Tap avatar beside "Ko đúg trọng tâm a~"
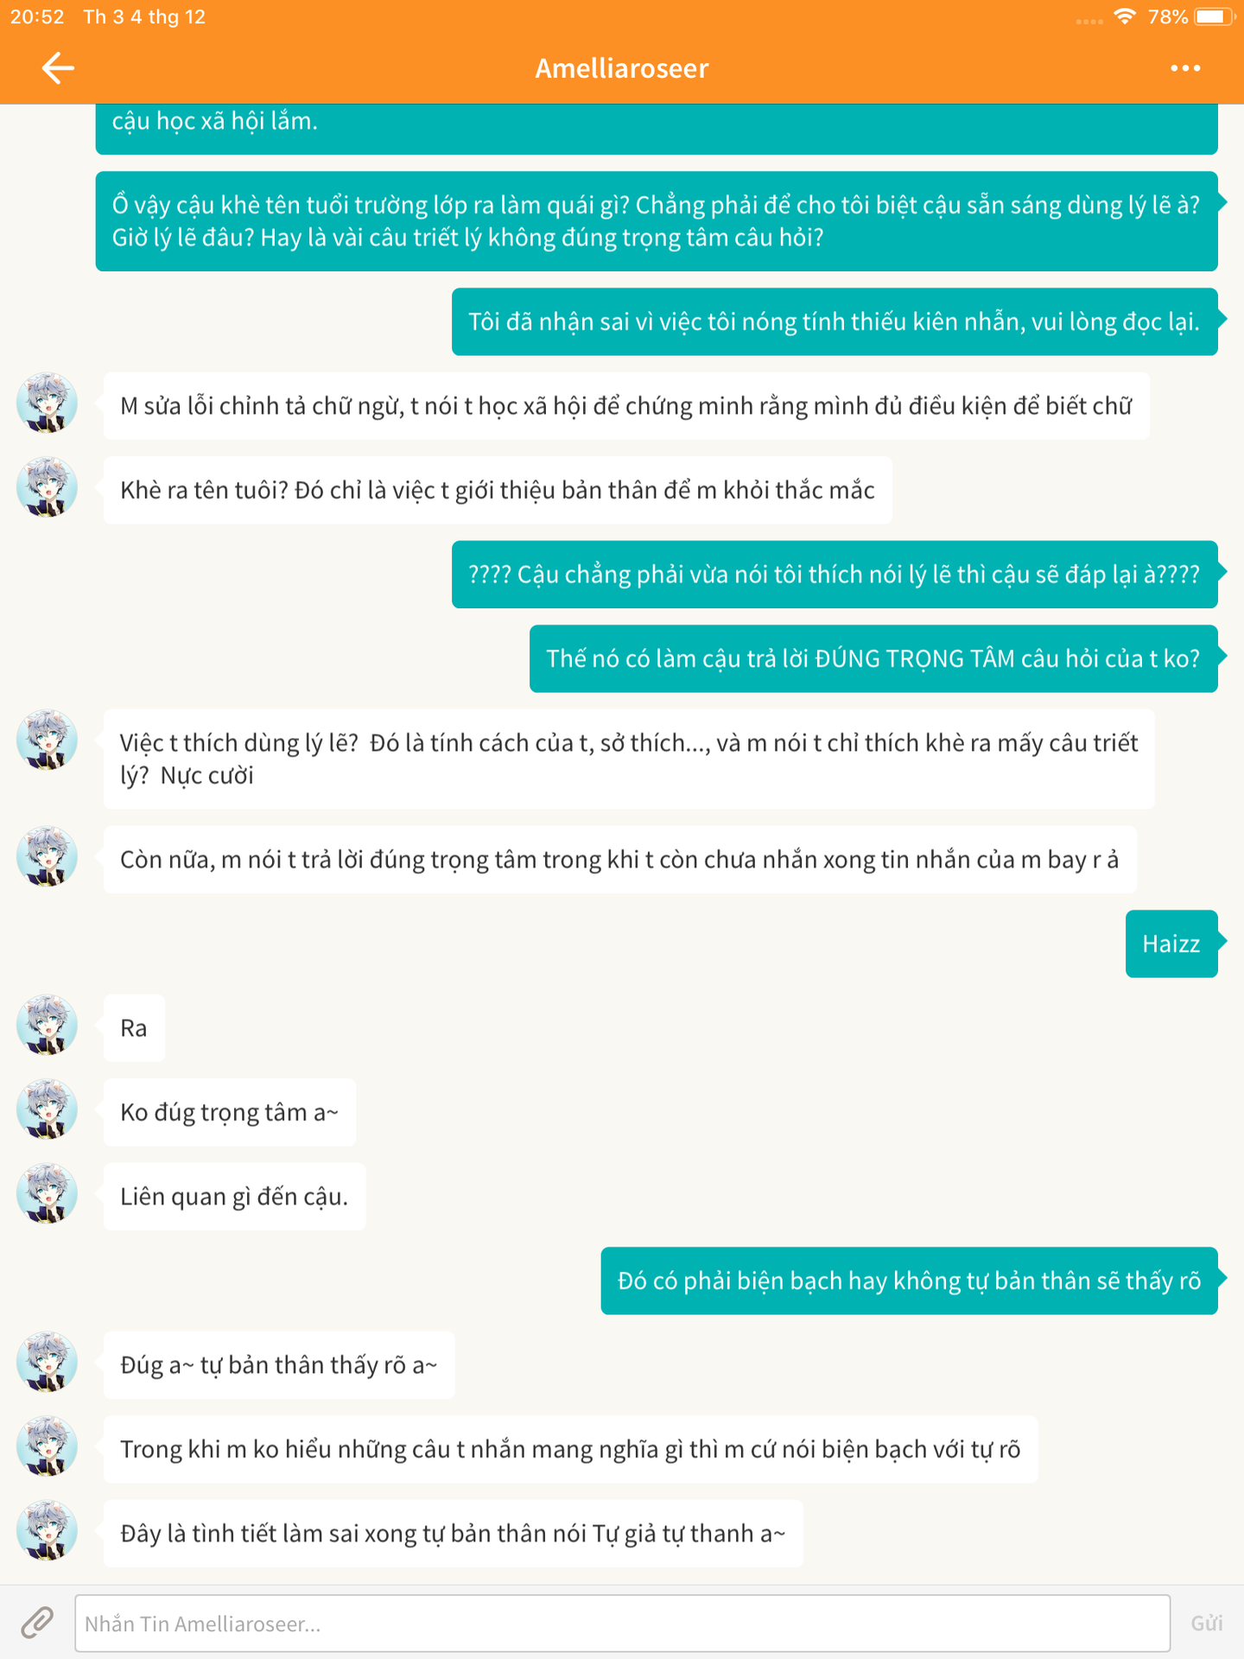Viewport: 1244px width, 1659px height. [48, 1109]
